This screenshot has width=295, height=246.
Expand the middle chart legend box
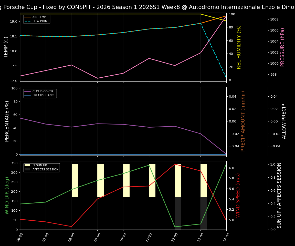[x=40, y=93]
